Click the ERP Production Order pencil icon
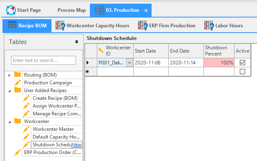Viewport: 257px width, 161px height. pyautogui.click(x=18, y=152)
